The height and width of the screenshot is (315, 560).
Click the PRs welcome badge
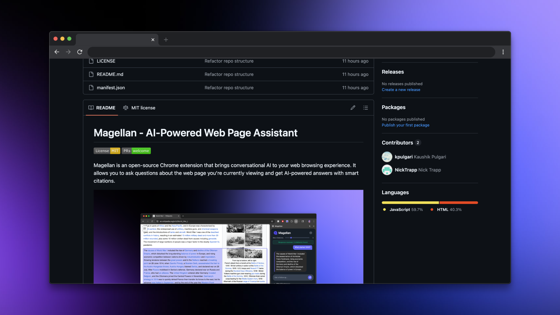[x=136, y=151]
